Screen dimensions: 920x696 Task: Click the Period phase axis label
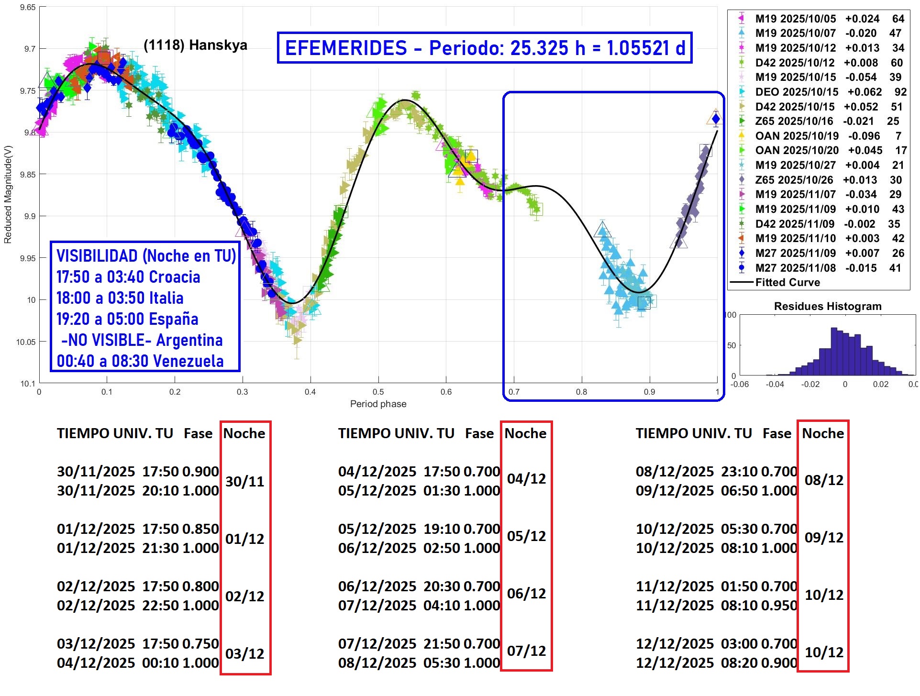point(378,404)
